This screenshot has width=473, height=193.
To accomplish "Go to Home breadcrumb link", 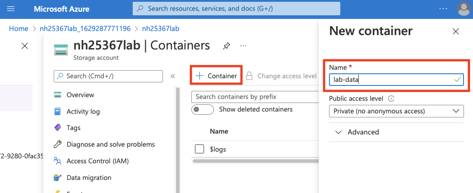I will click(x=19, y=28).
